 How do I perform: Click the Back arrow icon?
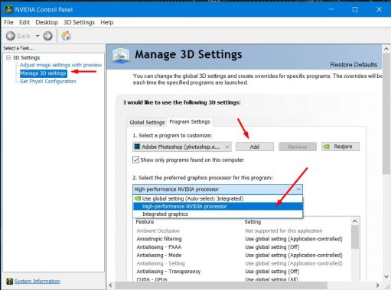[x=11, y=36]
